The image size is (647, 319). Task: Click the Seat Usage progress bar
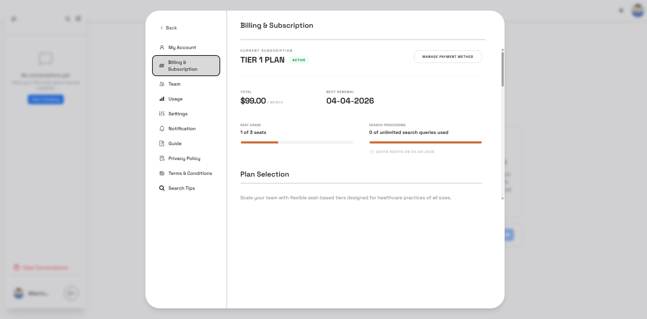pos(297,142)
